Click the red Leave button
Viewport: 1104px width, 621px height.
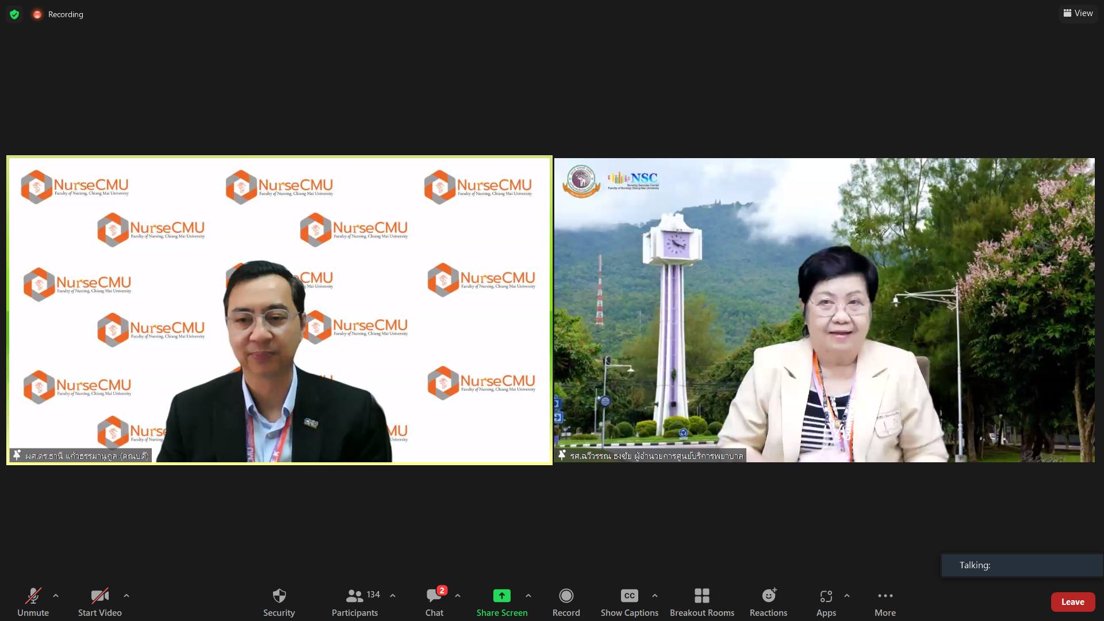click(1073, 602)
